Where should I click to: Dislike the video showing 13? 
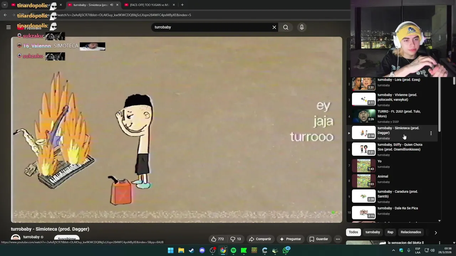click(235, 239)
